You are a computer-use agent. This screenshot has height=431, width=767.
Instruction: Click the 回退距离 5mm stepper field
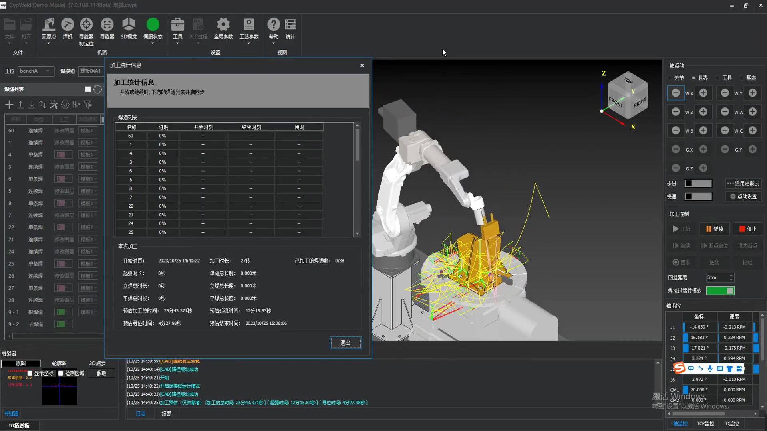720,277
